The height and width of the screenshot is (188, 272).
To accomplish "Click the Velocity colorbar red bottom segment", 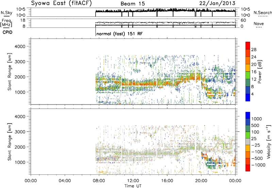I will pos(248,168).
